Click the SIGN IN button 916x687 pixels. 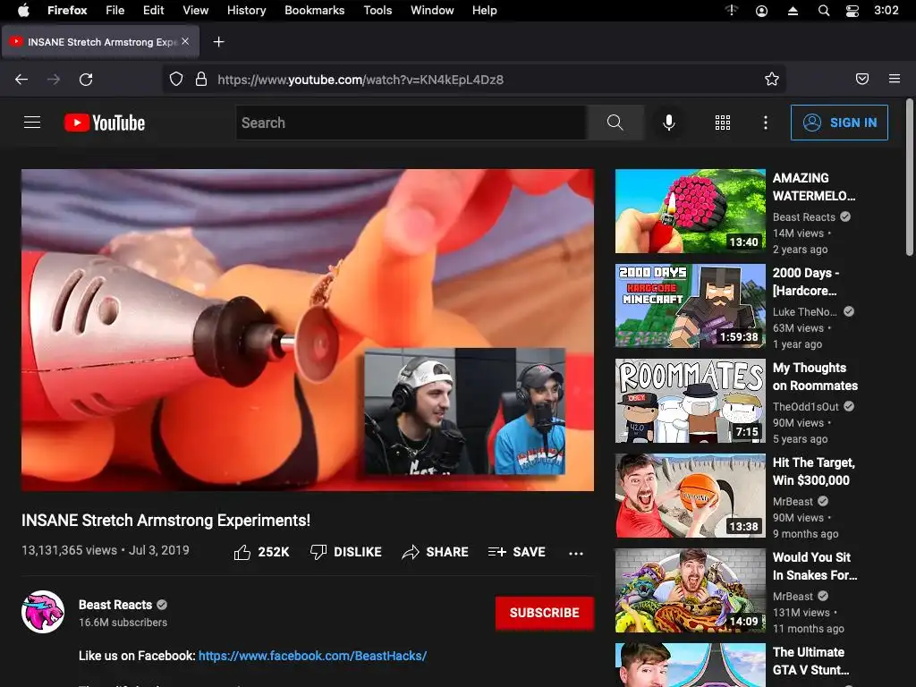click(x=839, y=123)
